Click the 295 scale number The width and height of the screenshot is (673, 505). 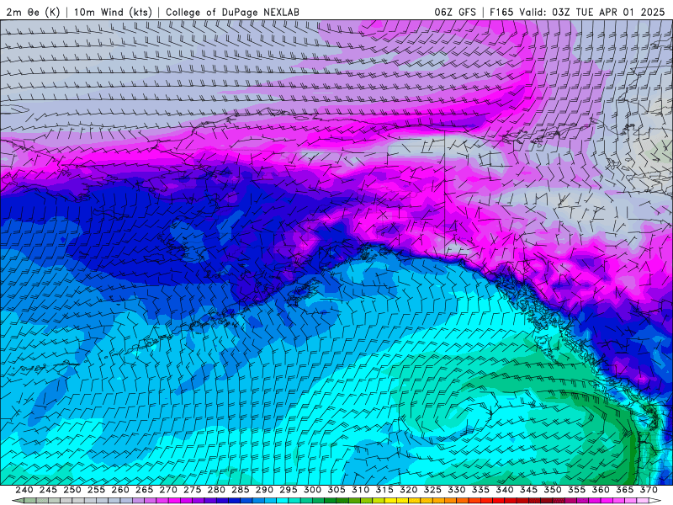289,490
